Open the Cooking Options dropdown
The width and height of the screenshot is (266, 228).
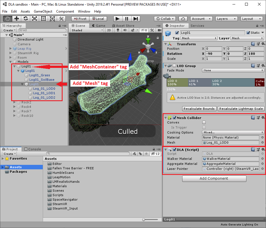click(233, 132)
